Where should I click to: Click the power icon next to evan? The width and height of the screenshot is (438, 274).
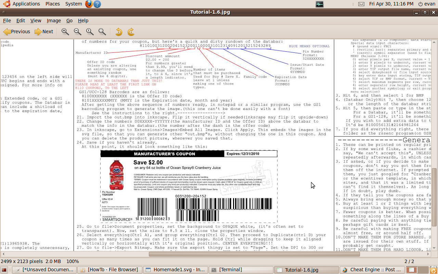point(421,4)
